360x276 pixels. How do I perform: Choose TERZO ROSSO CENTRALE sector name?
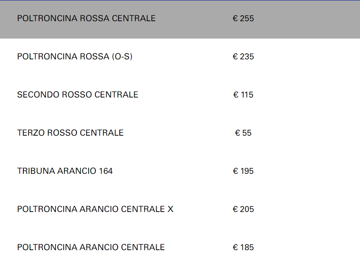(70, 133)
